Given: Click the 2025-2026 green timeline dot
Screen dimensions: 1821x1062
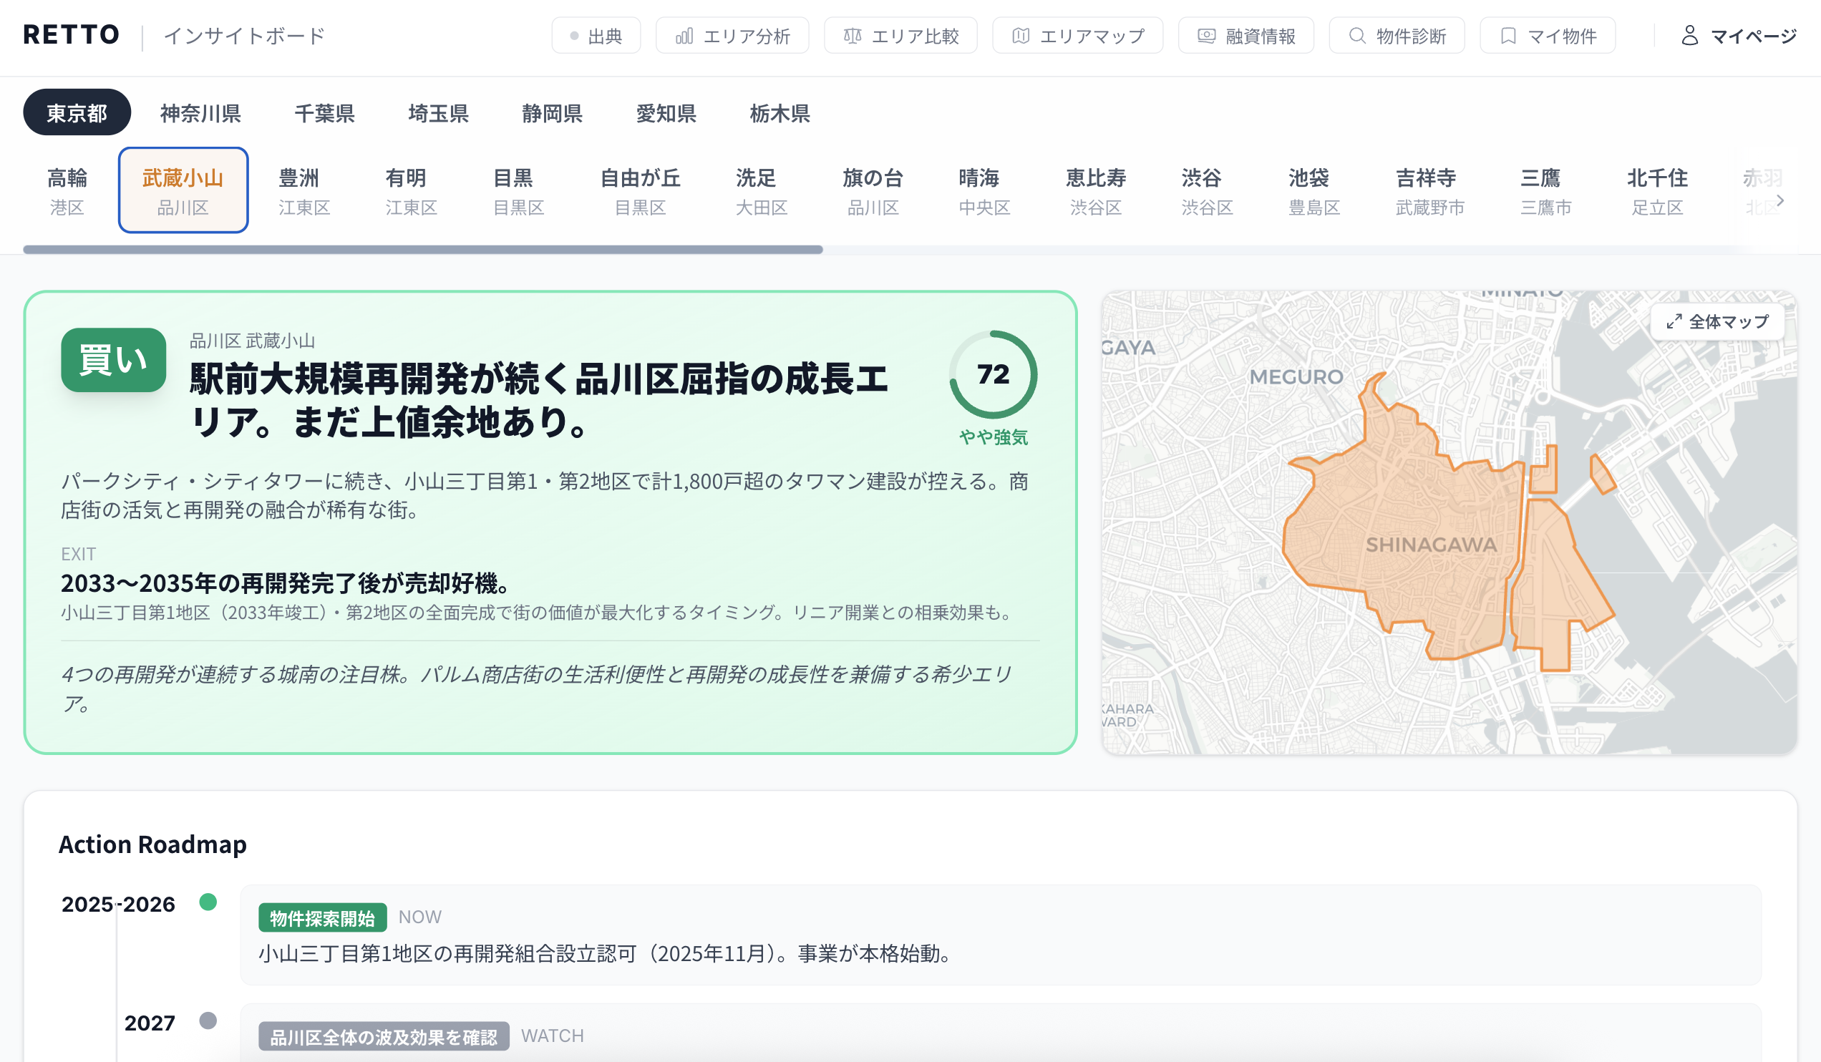Looking at the screenshot, I should (x=208, y=902).
